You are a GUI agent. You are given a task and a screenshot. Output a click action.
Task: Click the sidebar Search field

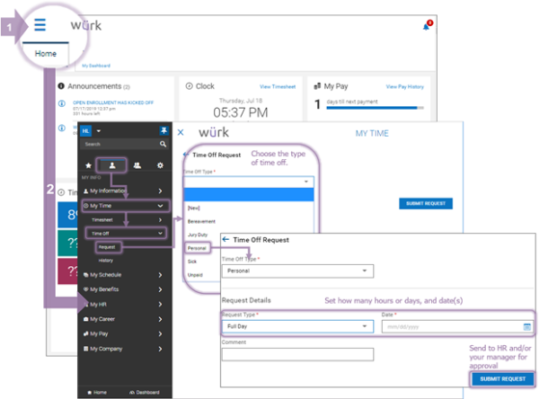coord(119,144)
